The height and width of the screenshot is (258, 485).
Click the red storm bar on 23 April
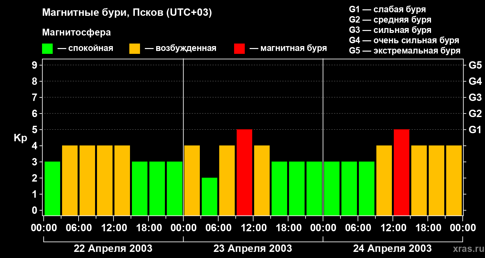pyautogui.click(x=244, y=172)
